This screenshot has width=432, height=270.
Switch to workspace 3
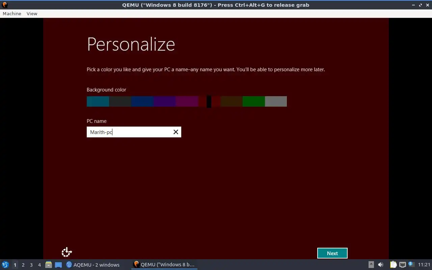(x=31, y=265)
